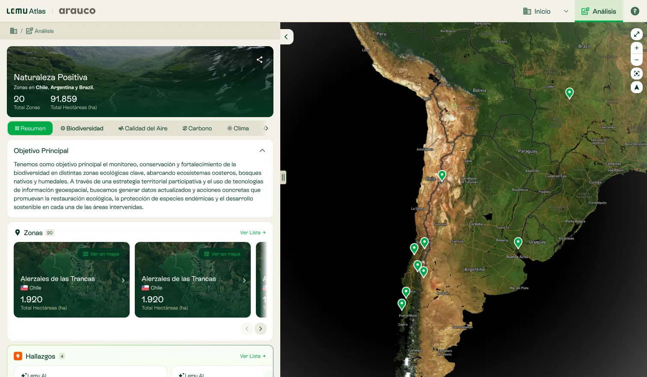Reset map north with compass arrow
The image size is (647, 377).
637,87
